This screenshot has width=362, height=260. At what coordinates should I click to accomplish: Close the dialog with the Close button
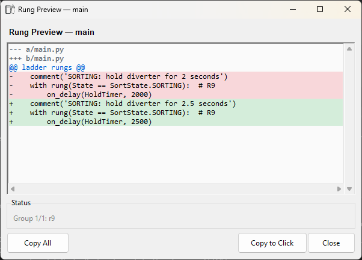[331, 243]
